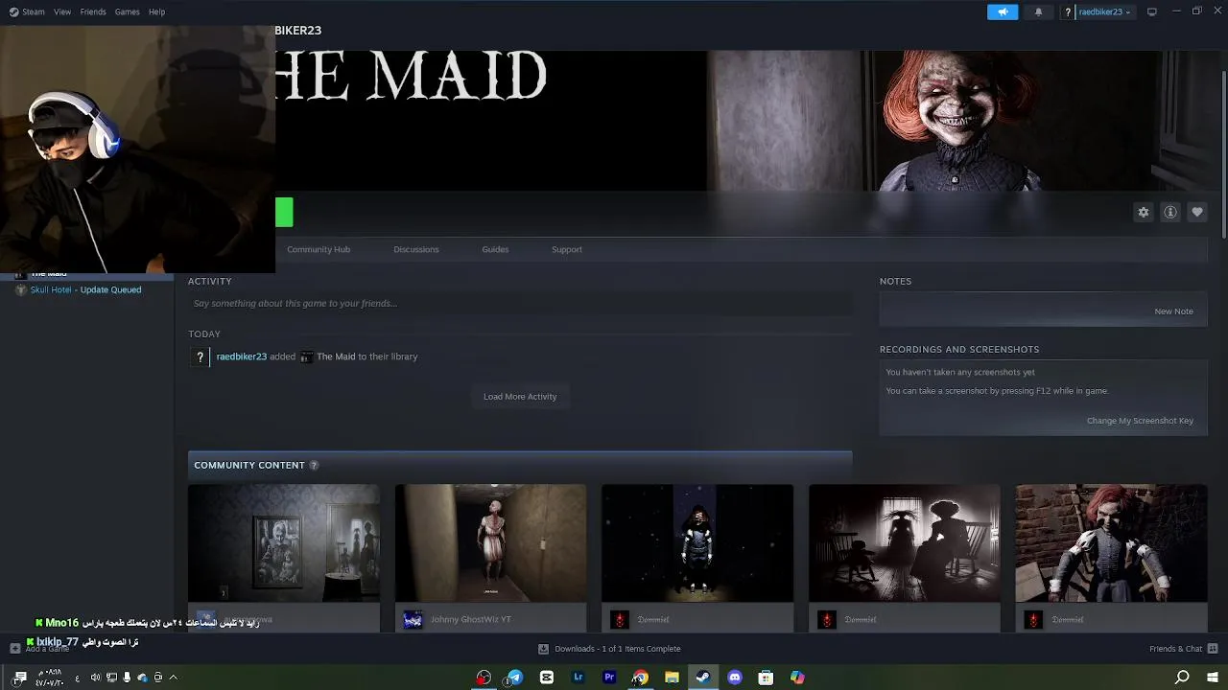Open the Support tab
Viewport: 1228px width, 690px height.
pos(567,249)
